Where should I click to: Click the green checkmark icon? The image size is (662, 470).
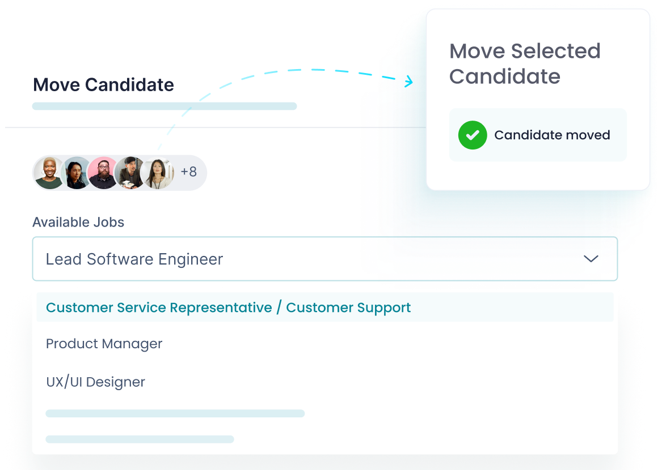click(473, 135)
